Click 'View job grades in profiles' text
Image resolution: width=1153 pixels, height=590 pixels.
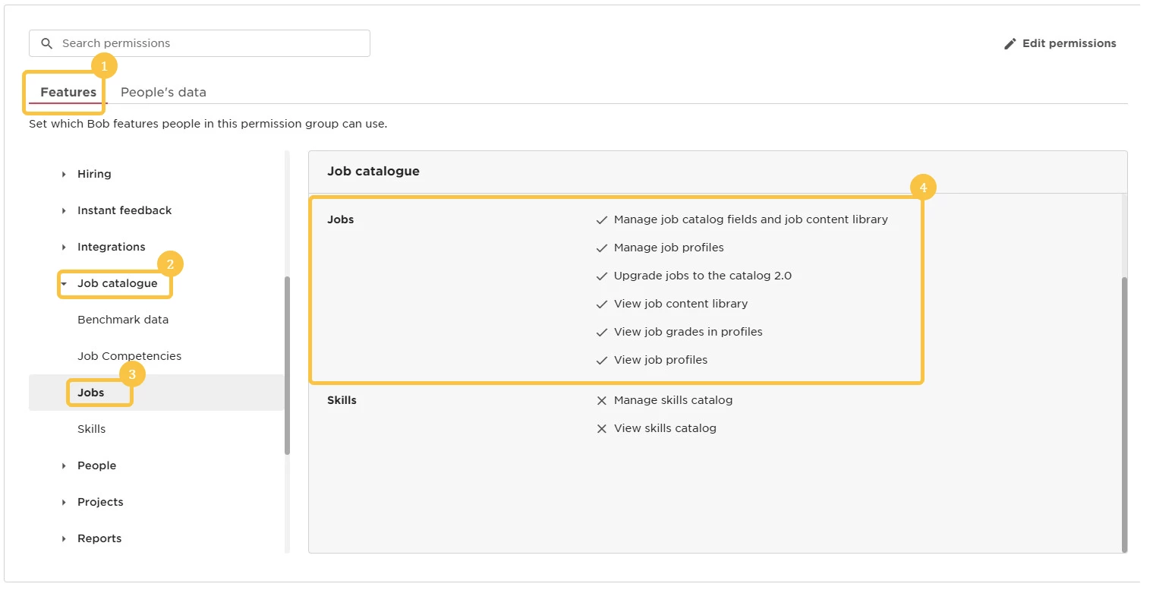(688, 332)
